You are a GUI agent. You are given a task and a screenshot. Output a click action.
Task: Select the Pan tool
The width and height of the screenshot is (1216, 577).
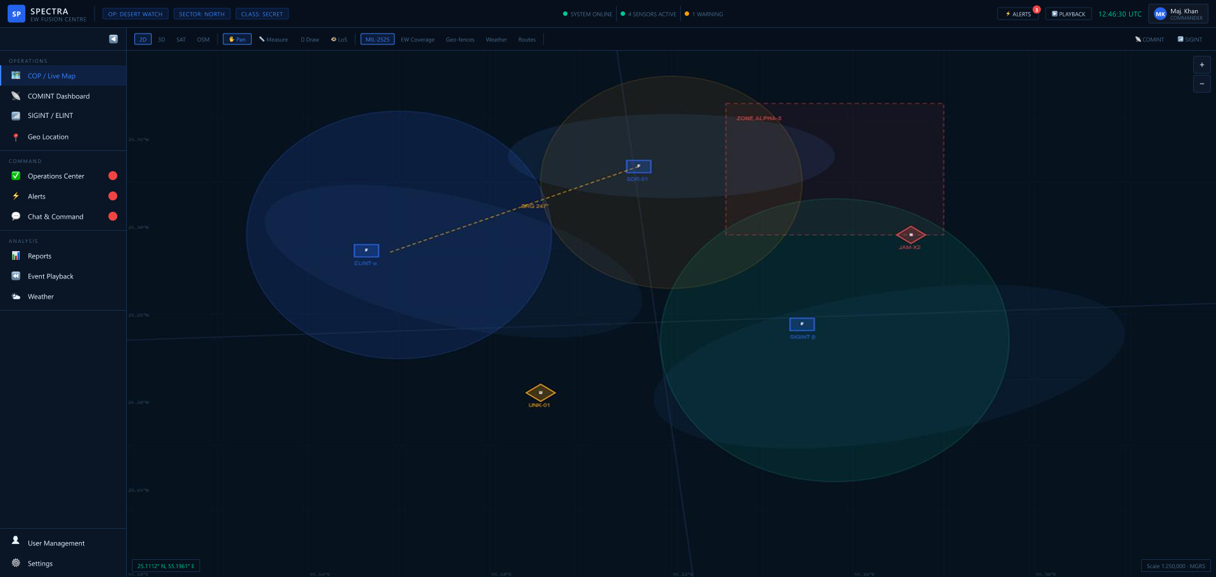237,39
